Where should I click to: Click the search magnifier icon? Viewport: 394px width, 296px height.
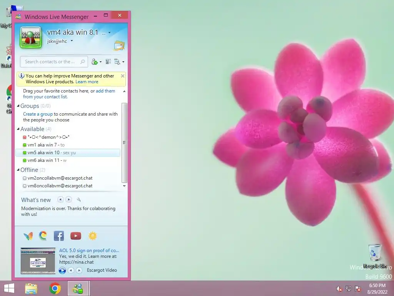coord(82,62)
